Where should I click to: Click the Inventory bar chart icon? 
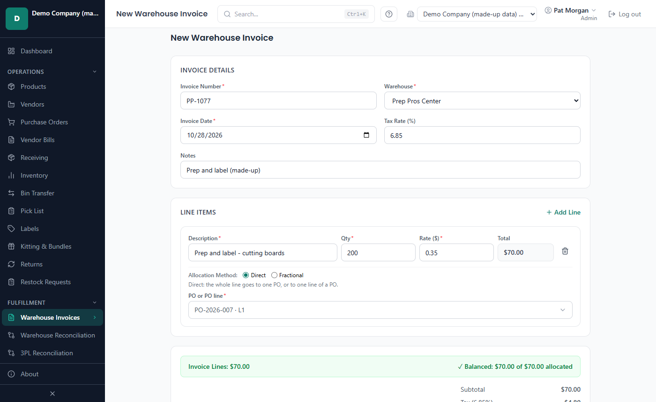point(11,175)
